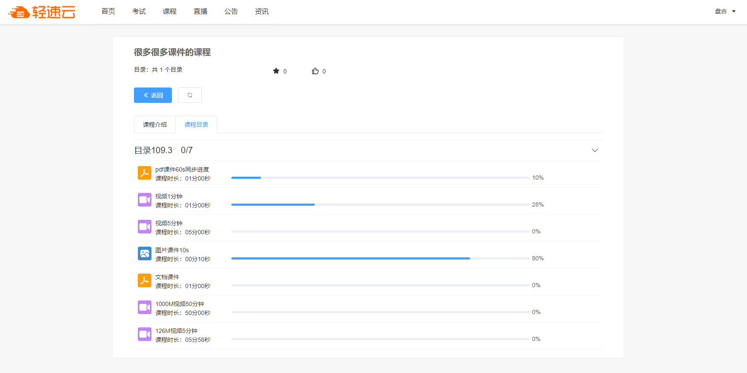Click the refresh icon button
This screenshot has width=747, height=373.
(x=190, y=95)
